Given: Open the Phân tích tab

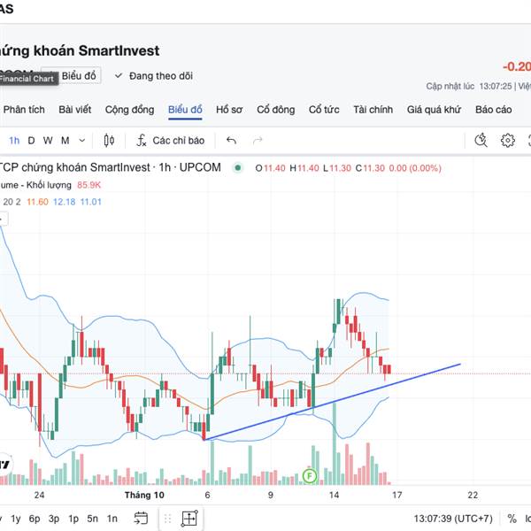Looking at the screenshot, I should point(24,110).
